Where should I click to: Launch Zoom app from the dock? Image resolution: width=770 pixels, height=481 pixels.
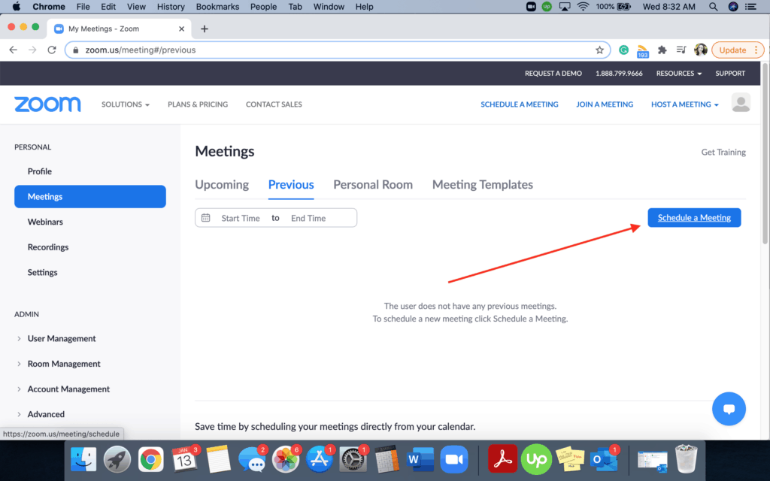pyautogui.click(x=453, y=458)
